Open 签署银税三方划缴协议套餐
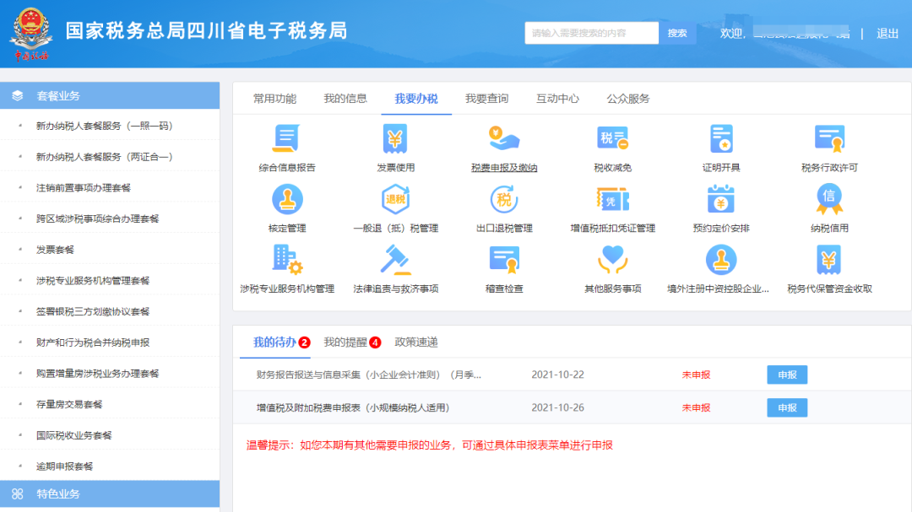912x512 pixels. (93, 311)
